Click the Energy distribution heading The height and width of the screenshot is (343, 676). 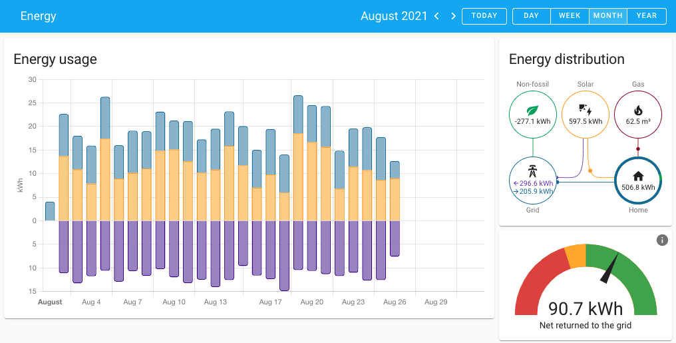pos(566,59)
